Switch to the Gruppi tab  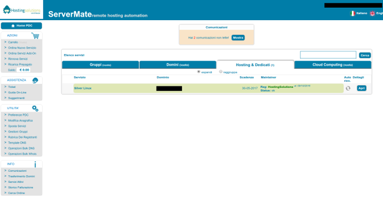click(100, 65)
